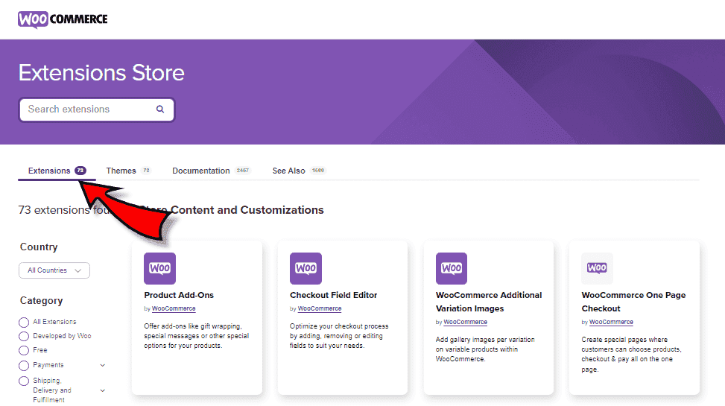
Task: Select the All Extensions category radio
Action: coord(24,323)
